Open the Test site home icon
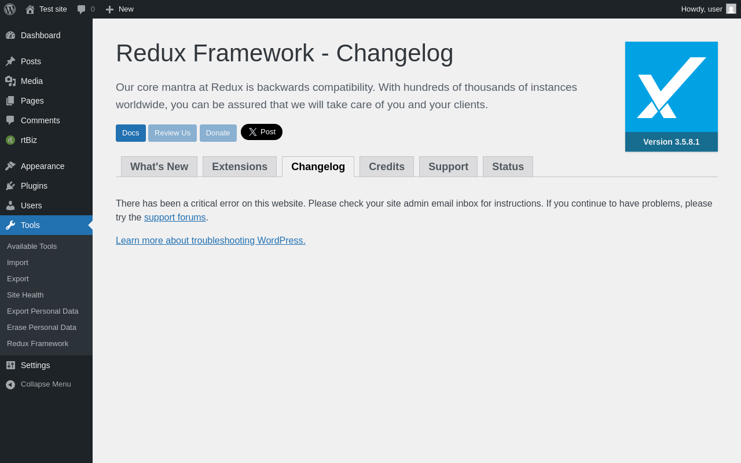Image resolution: width=741 pixels, height=463 pixels. point(30,9)
